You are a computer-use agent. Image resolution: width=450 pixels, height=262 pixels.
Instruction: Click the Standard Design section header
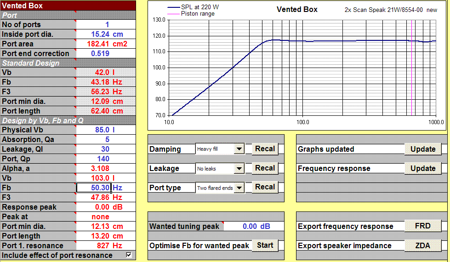[x=68, y=63]
